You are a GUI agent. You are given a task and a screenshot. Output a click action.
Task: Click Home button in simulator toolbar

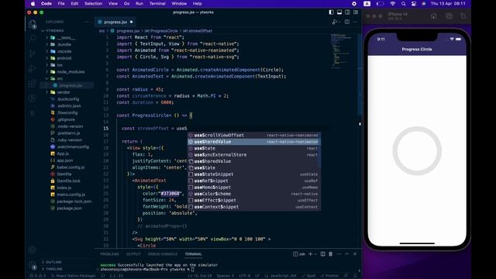(433, 15)
